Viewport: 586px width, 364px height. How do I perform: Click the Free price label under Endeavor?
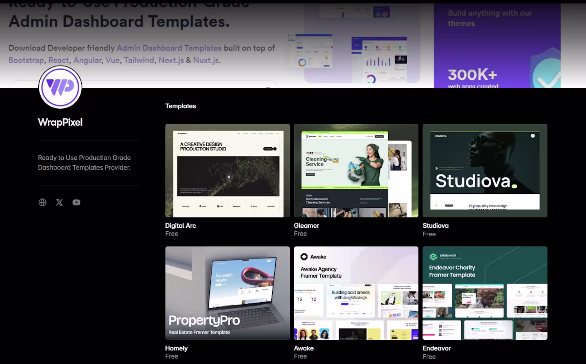tap(429, 357)
